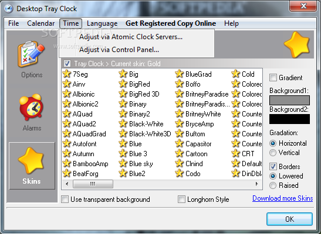The width and height of the screenshot is (321, 234).
Task: Select the Capasitor skin name
Action: (x=198, y=144)
